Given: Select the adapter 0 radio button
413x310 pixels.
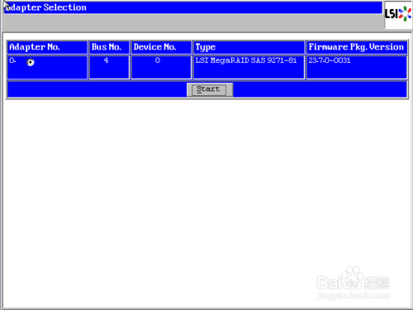Looking at the screenshot, I should click(x=31, y=63).
